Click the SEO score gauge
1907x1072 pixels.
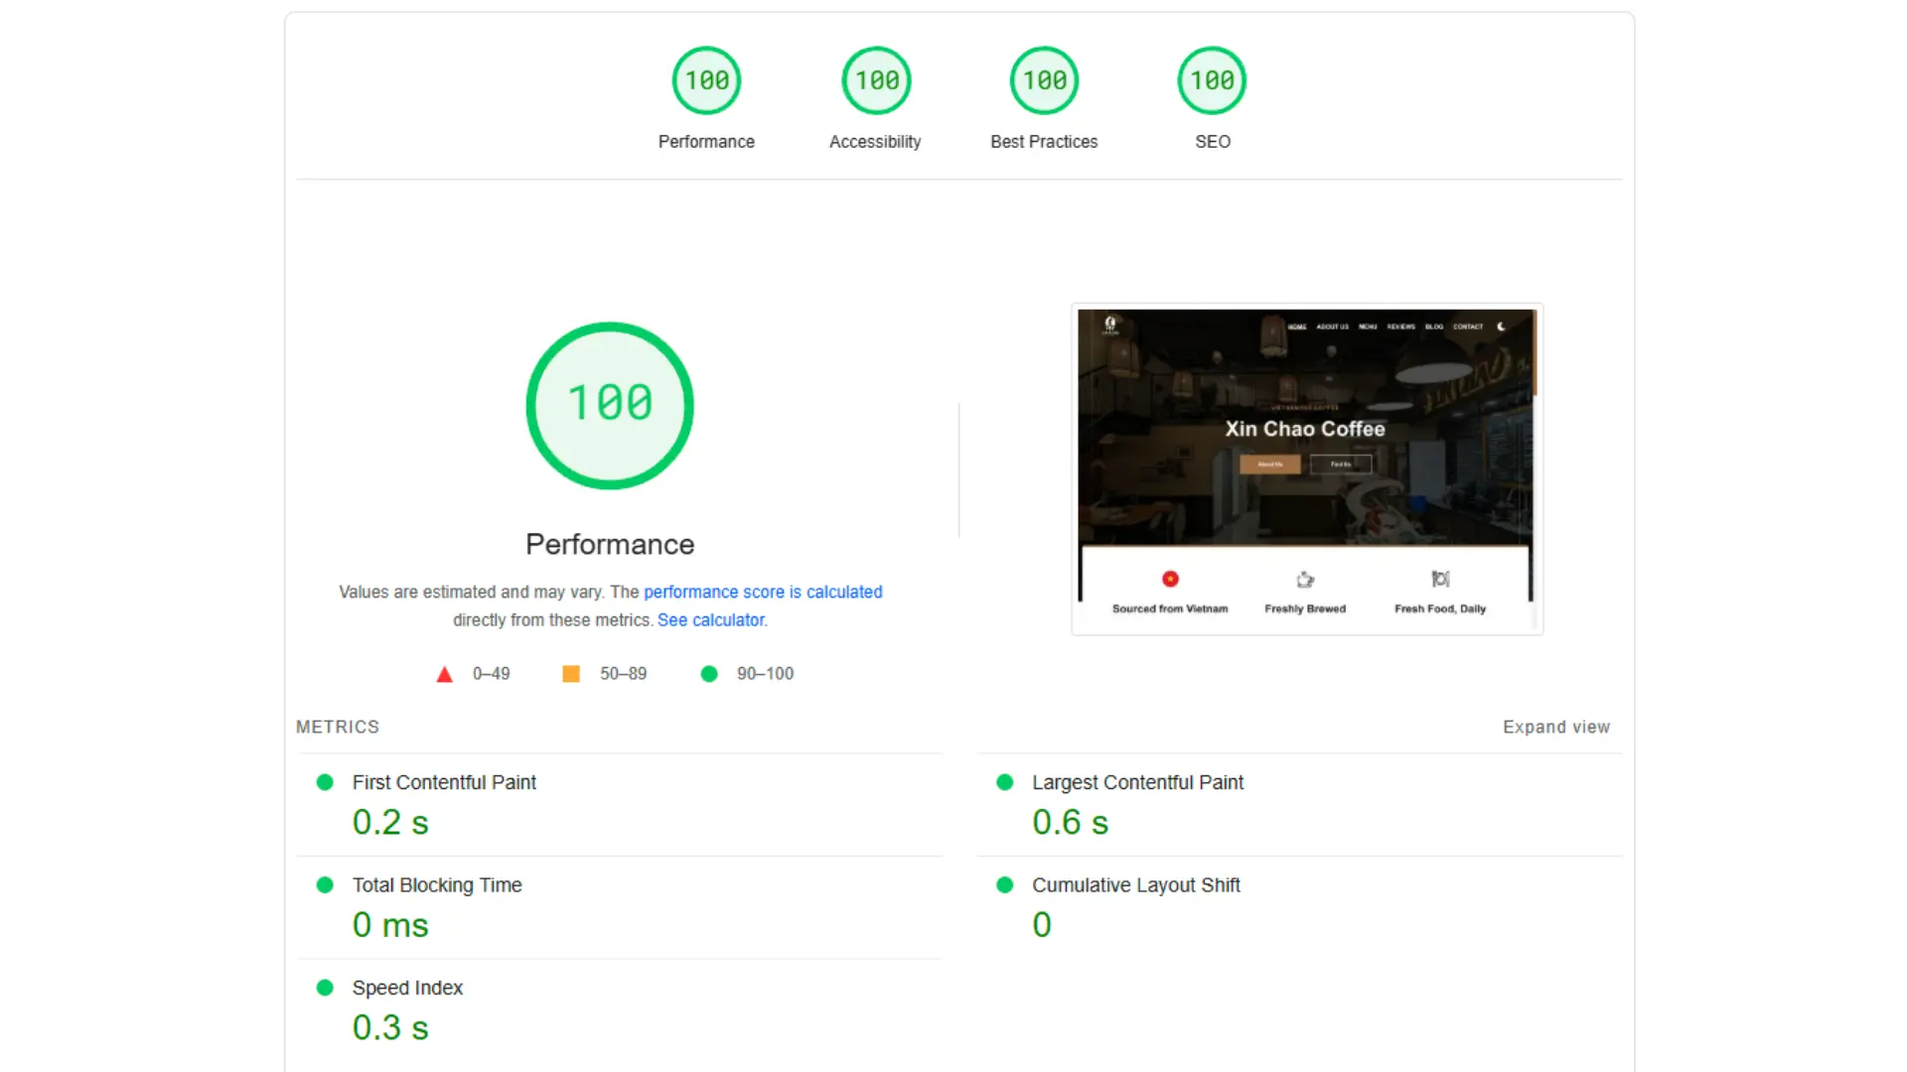pyautogui.click(x=1212, y=80)
